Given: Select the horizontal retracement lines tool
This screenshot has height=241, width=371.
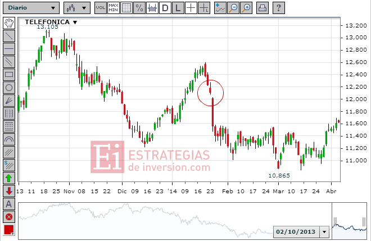Looking at the screenshot, I should click(9, 126).
